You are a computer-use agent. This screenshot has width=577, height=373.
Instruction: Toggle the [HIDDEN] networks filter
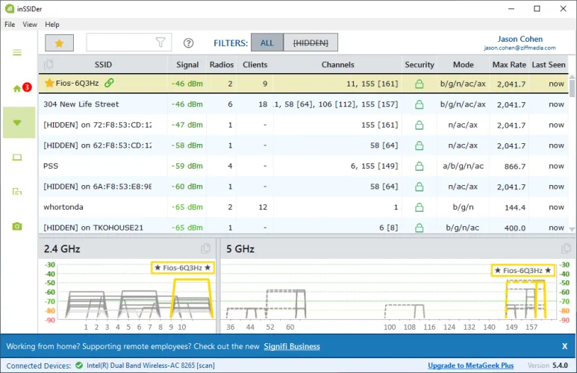(x=310, y=43)
